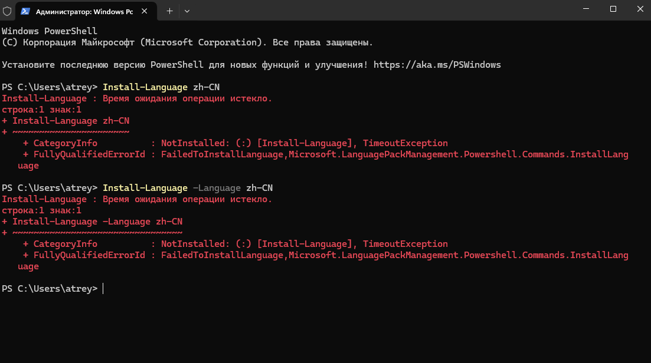The height and width of the screenshot is (363, 651).
Task: Close the Администратор PowerShell tab
Action: point(145,11)
